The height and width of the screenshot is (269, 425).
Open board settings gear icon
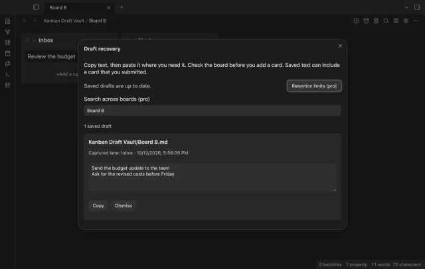click(x=406, y=21)
